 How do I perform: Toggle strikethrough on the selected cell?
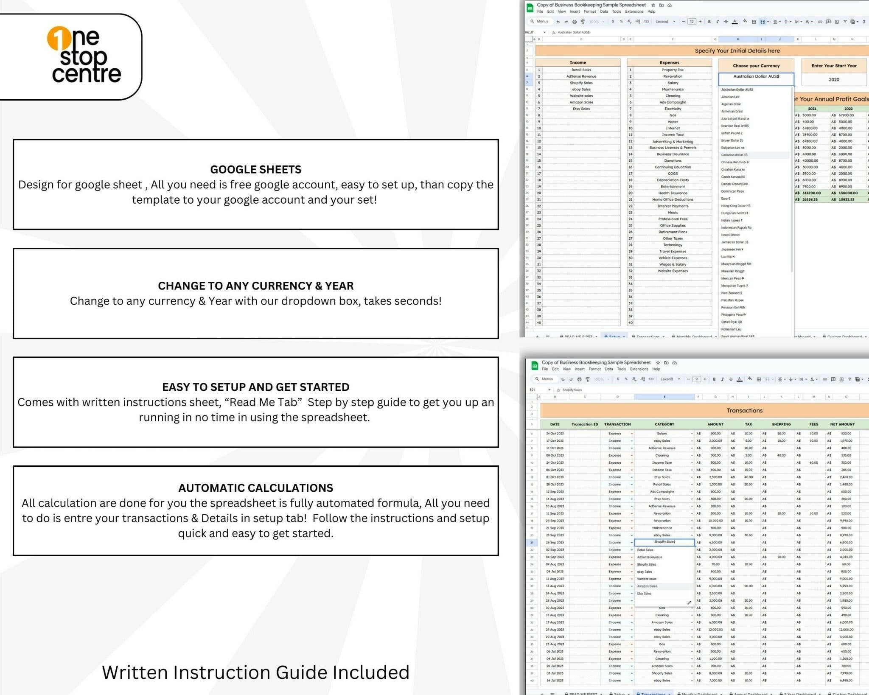click(x=726, y=22)
